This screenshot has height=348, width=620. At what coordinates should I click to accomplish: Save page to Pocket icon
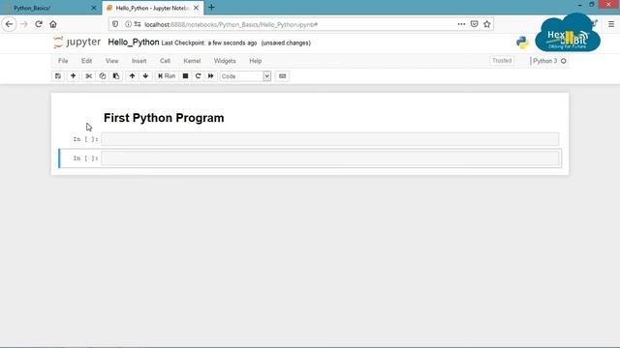pos(474,24)
